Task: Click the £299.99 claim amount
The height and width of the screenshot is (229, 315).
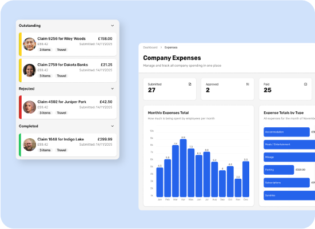Action: 105,139
